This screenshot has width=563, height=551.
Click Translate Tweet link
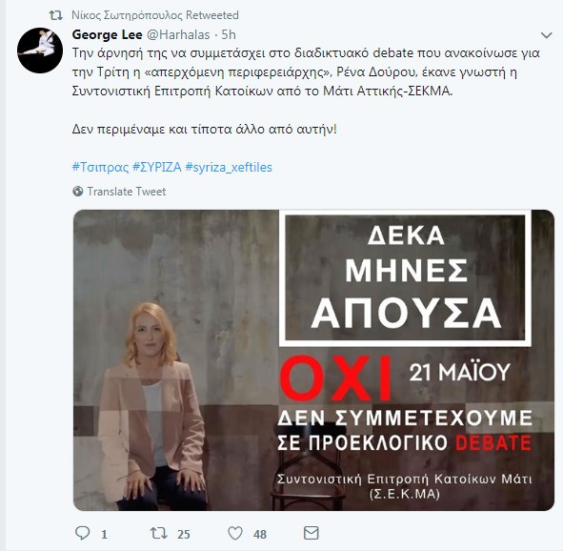pyautogui.click(x=127, y=192)
